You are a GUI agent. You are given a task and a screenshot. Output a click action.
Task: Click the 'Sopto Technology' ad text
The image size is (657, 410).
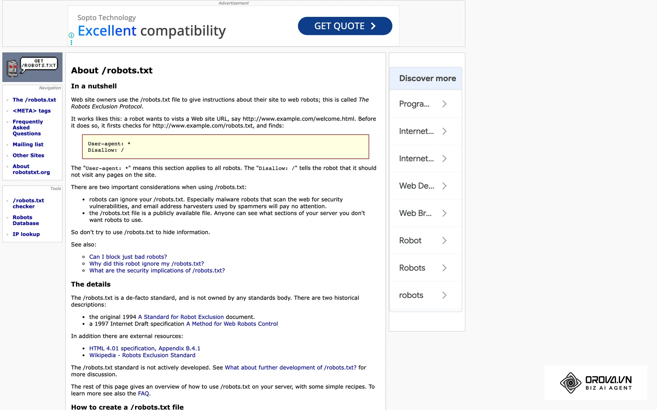106,18
